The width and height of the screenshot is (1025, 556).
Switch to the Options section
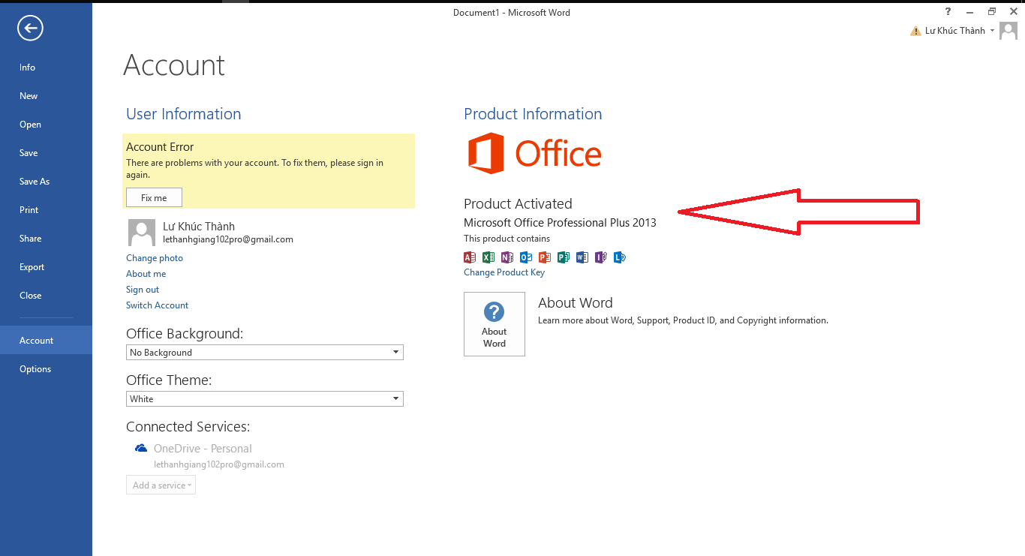pos(35,368)
